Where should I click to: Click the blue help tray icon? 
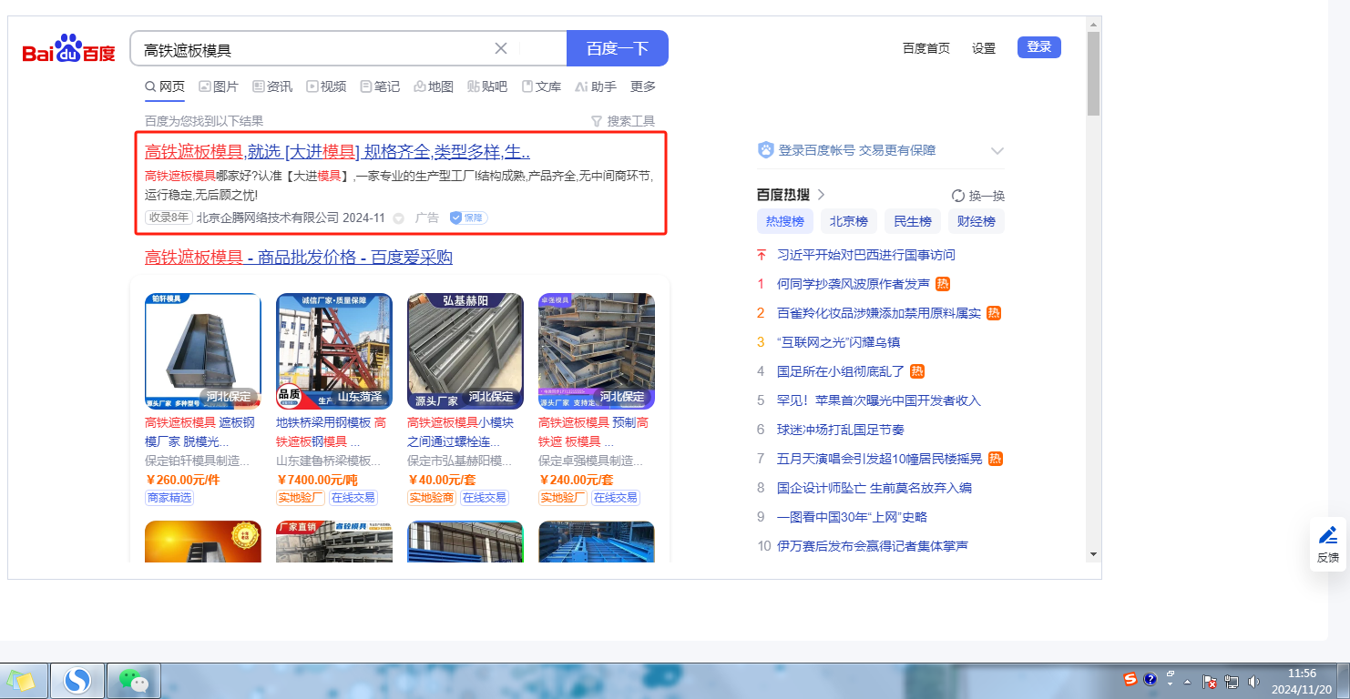click(x=1151, y=679)
